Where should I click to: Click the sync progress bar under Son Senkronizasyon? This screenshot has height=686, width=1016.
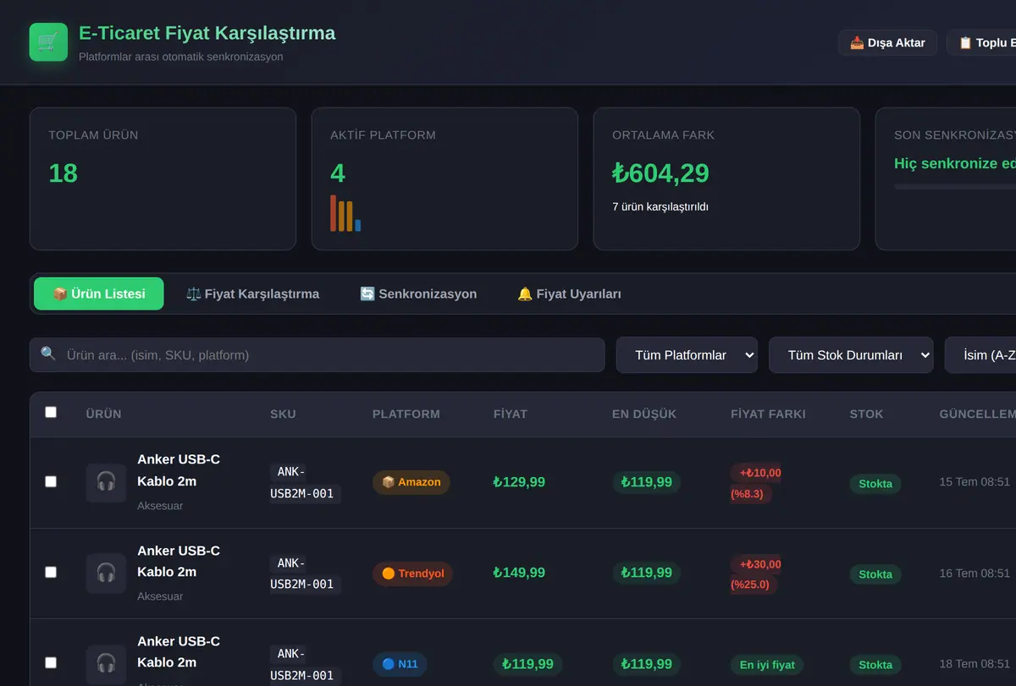click(955, 187)
